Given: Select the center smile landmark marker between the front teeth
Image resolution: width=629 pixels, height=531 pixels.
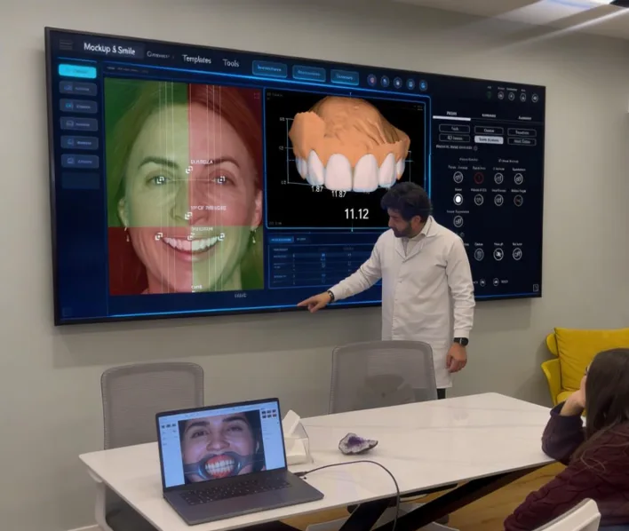Looking at the screenshot, I should (x=191, y=237).
